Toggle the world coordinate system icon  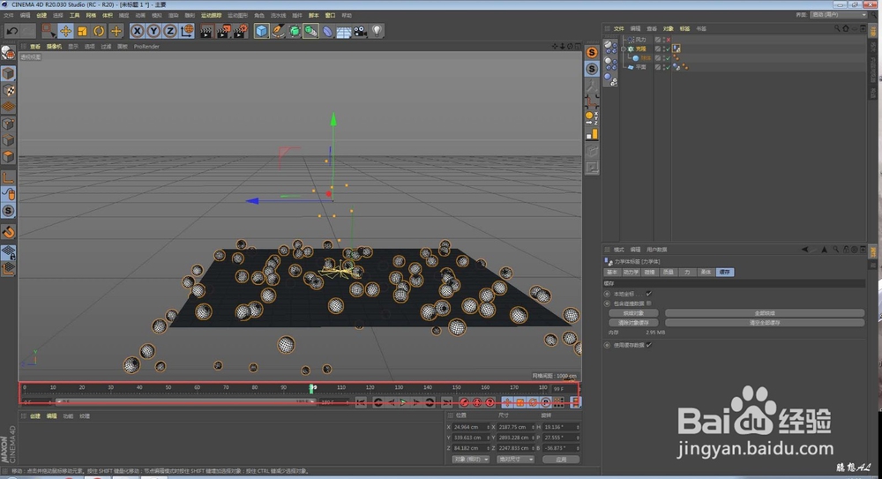(x=187, y=31)
